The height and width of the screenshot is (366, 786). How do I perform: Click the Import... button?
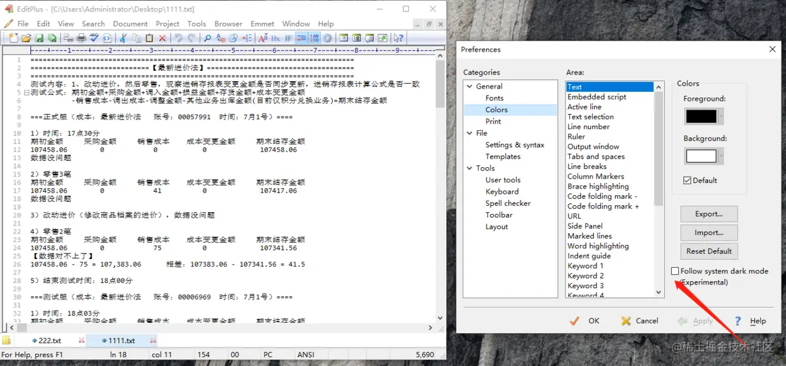click(x=709, y=232)
